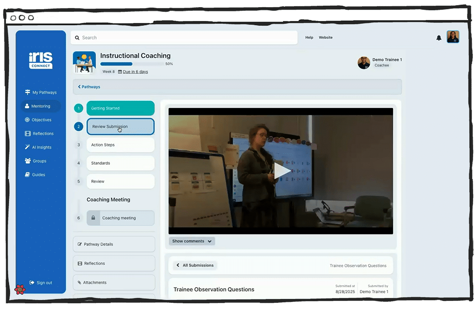Expand the Show comments dropdown
This screenshot has width=476, height=310.
[x=192, y=241]
